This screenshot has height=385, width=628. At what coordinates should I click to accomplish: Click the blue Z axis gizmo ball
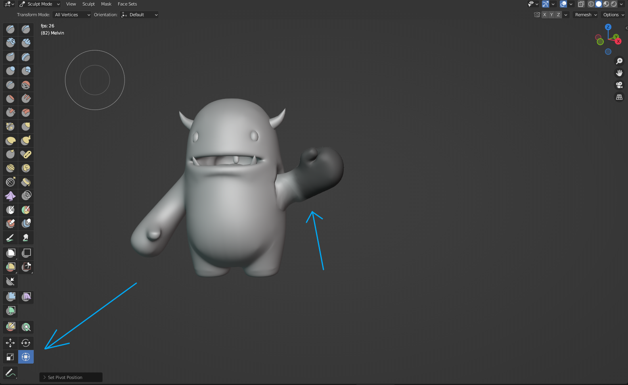tap(608, 27)
